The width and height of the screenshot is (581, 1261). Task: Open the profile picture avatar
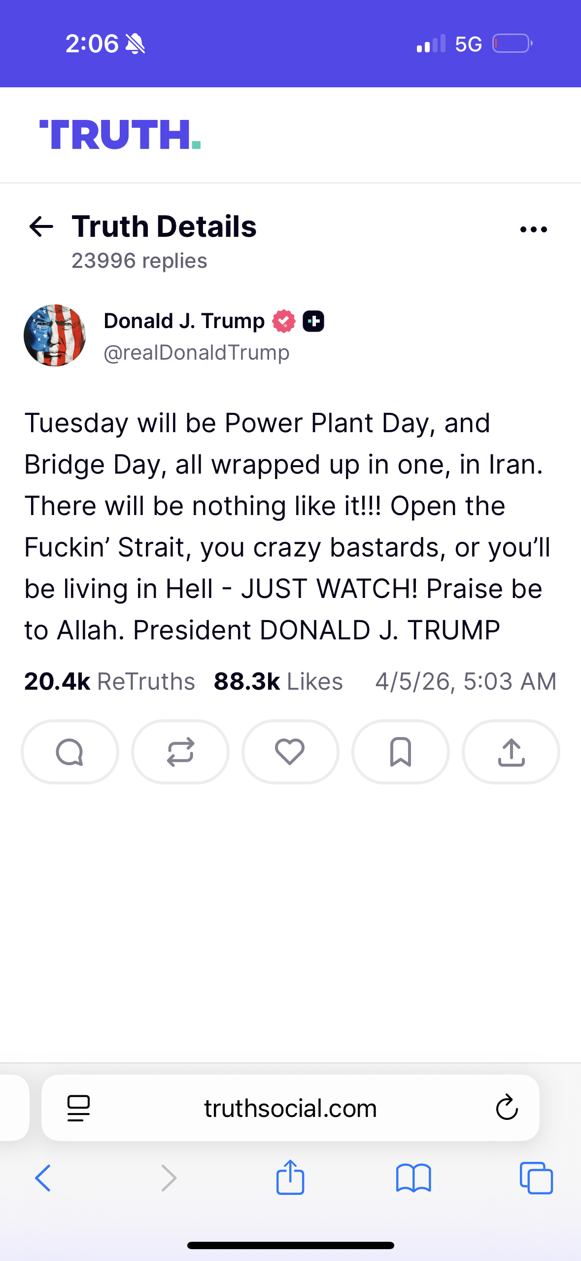[55, 335]
